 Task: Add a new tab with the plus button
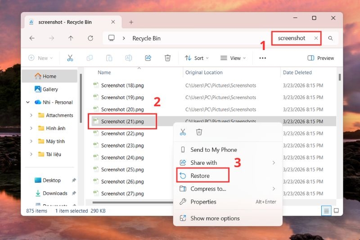(x=131, y=22)
